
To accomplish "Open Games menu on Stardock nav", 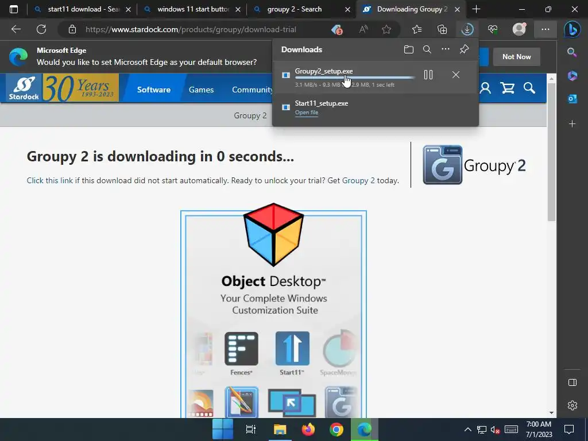I will [x=201, y=90].
